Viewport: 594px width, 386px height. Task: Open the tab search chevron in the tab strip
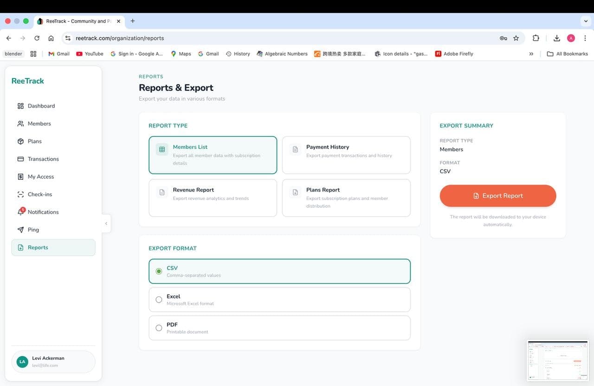tap(585, 21)
